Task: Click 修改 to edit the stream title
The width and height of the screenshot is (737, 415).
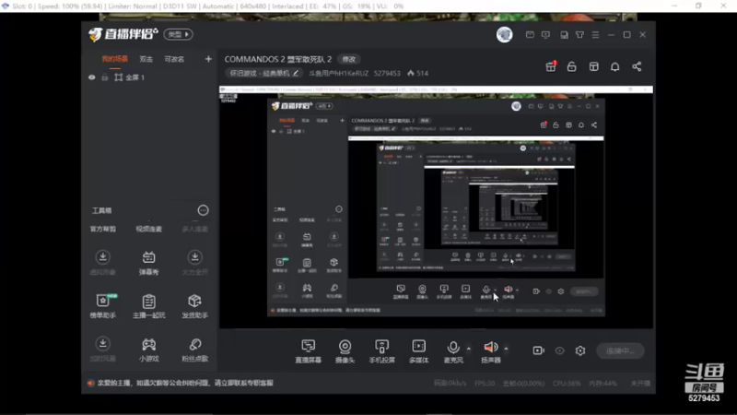Action: [349, 59]
